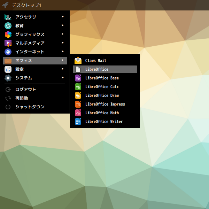The width and height of the screenshot is (209, 209).
Task: Click the グラフィックス colorful icon
Action: pyautogui.click(x=8, y=34)
